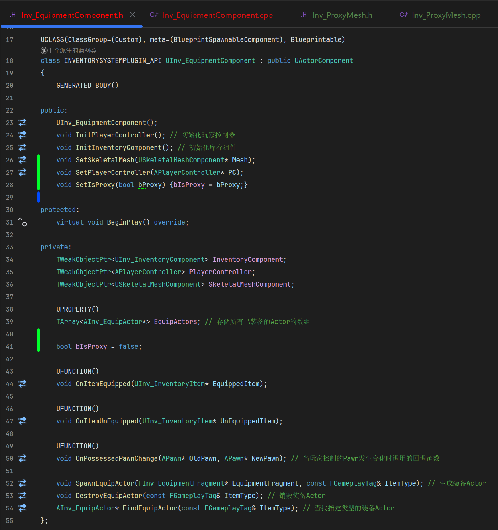Click the gutter navigate icon for DestroyEquipActor
Screen dimensions: 498x530
(22, 496)
